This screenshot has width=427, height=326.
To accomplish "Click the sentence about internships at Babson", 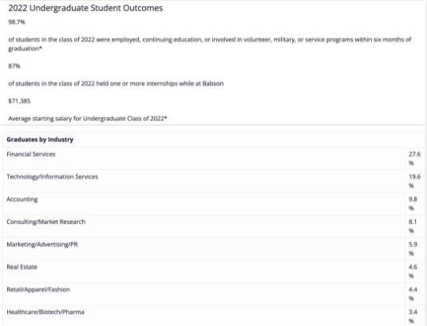I will (116, 84).
